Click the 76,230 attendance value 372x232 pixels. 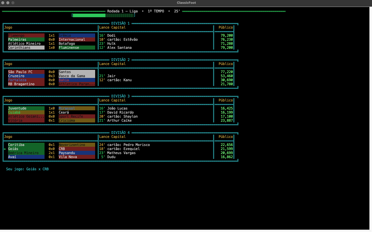[x=227, y=39]
